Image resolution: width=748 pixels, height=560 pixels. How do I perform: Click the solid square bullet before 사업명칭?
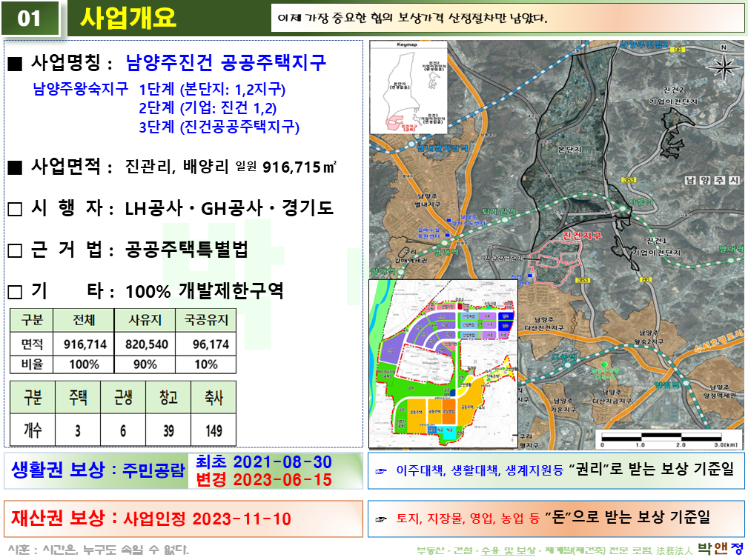tap(15, 64)
